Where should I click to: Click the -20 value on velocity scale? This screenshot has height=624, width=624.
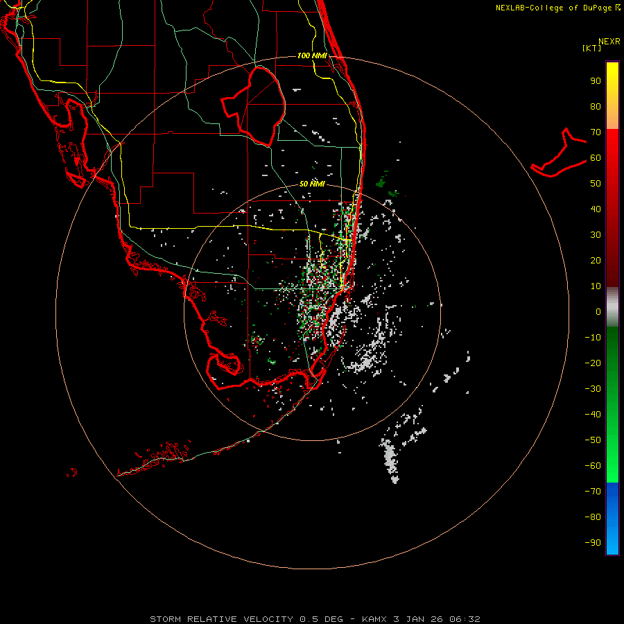593,363
